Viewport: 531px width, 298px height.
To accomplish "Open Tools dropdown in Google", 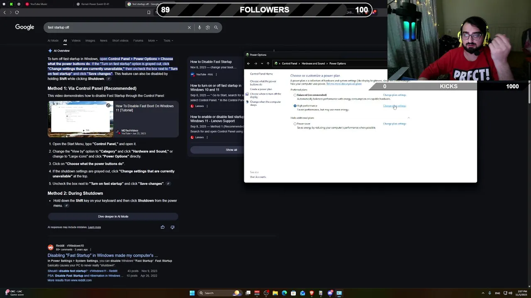I will [x=168, y=41].
